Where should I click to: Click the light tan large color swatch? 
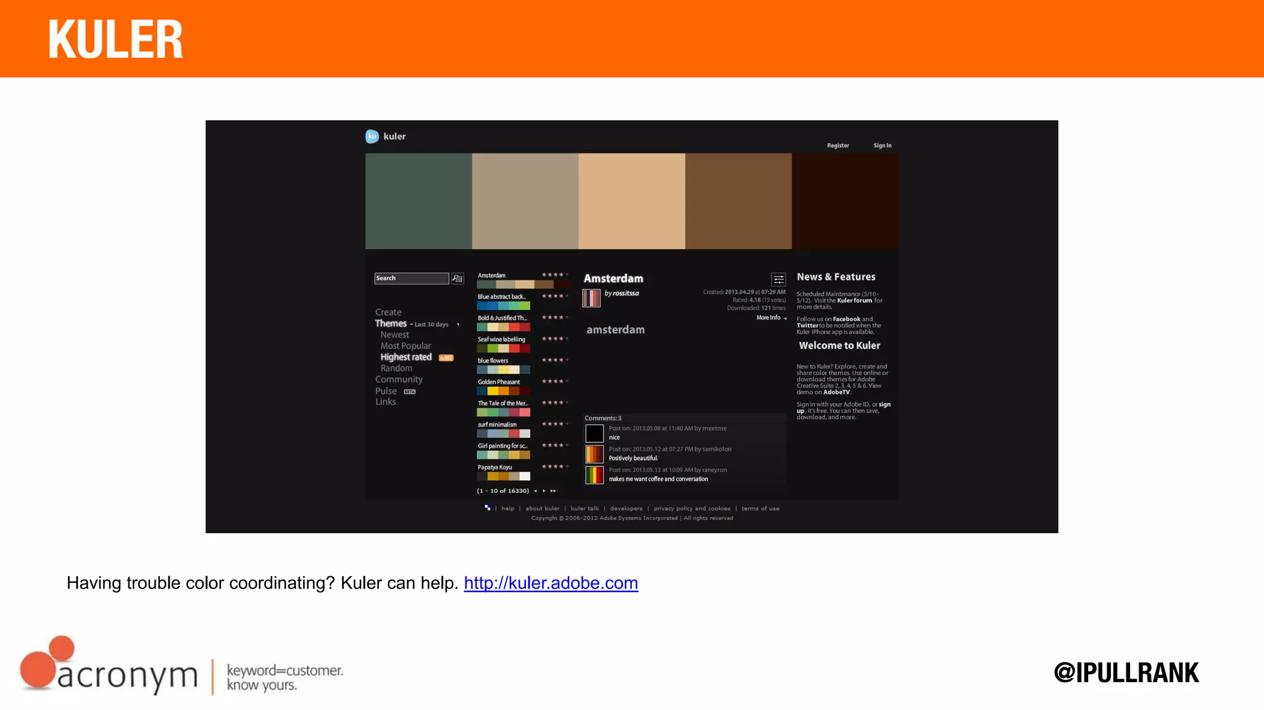[632, 201]
